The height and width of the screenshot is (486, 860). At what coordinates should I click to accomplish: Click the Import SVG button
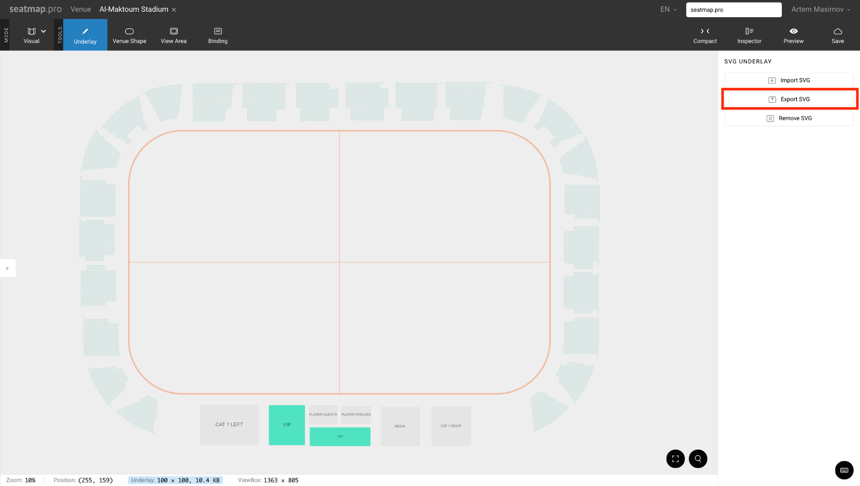pos(789,80)
